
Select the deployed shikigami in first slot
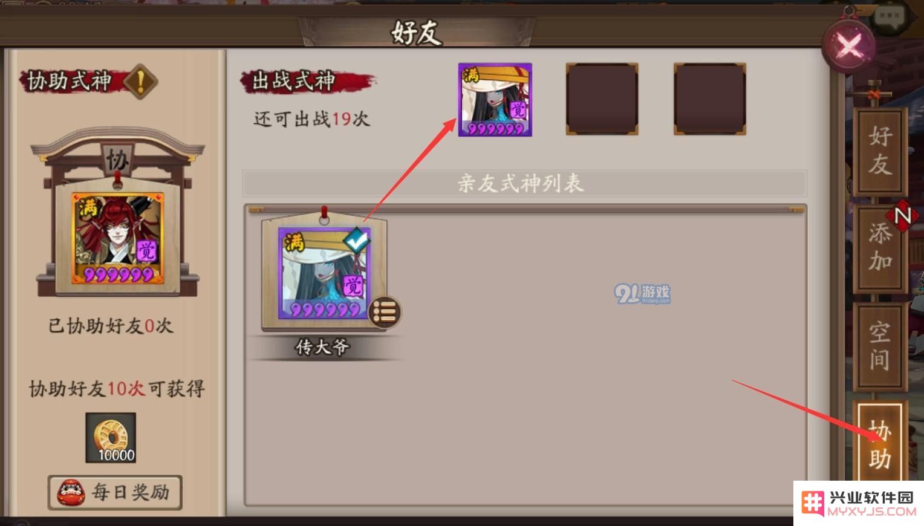[495, 100]
